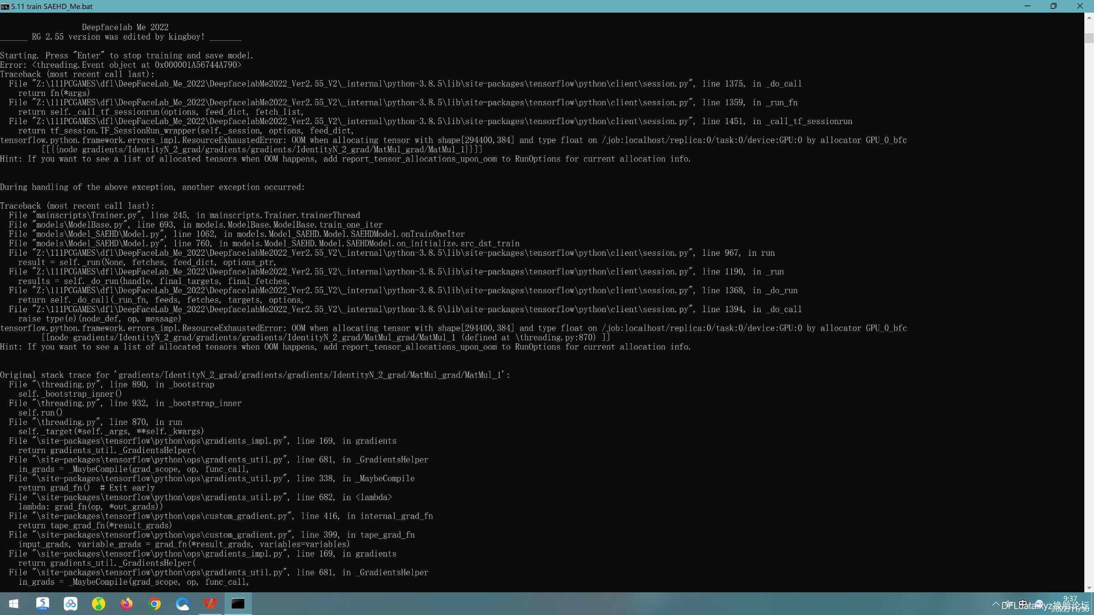The image size is (1094, 615).
Task: Launch the blue number 5 taskbar app
Action: [42, 604]
